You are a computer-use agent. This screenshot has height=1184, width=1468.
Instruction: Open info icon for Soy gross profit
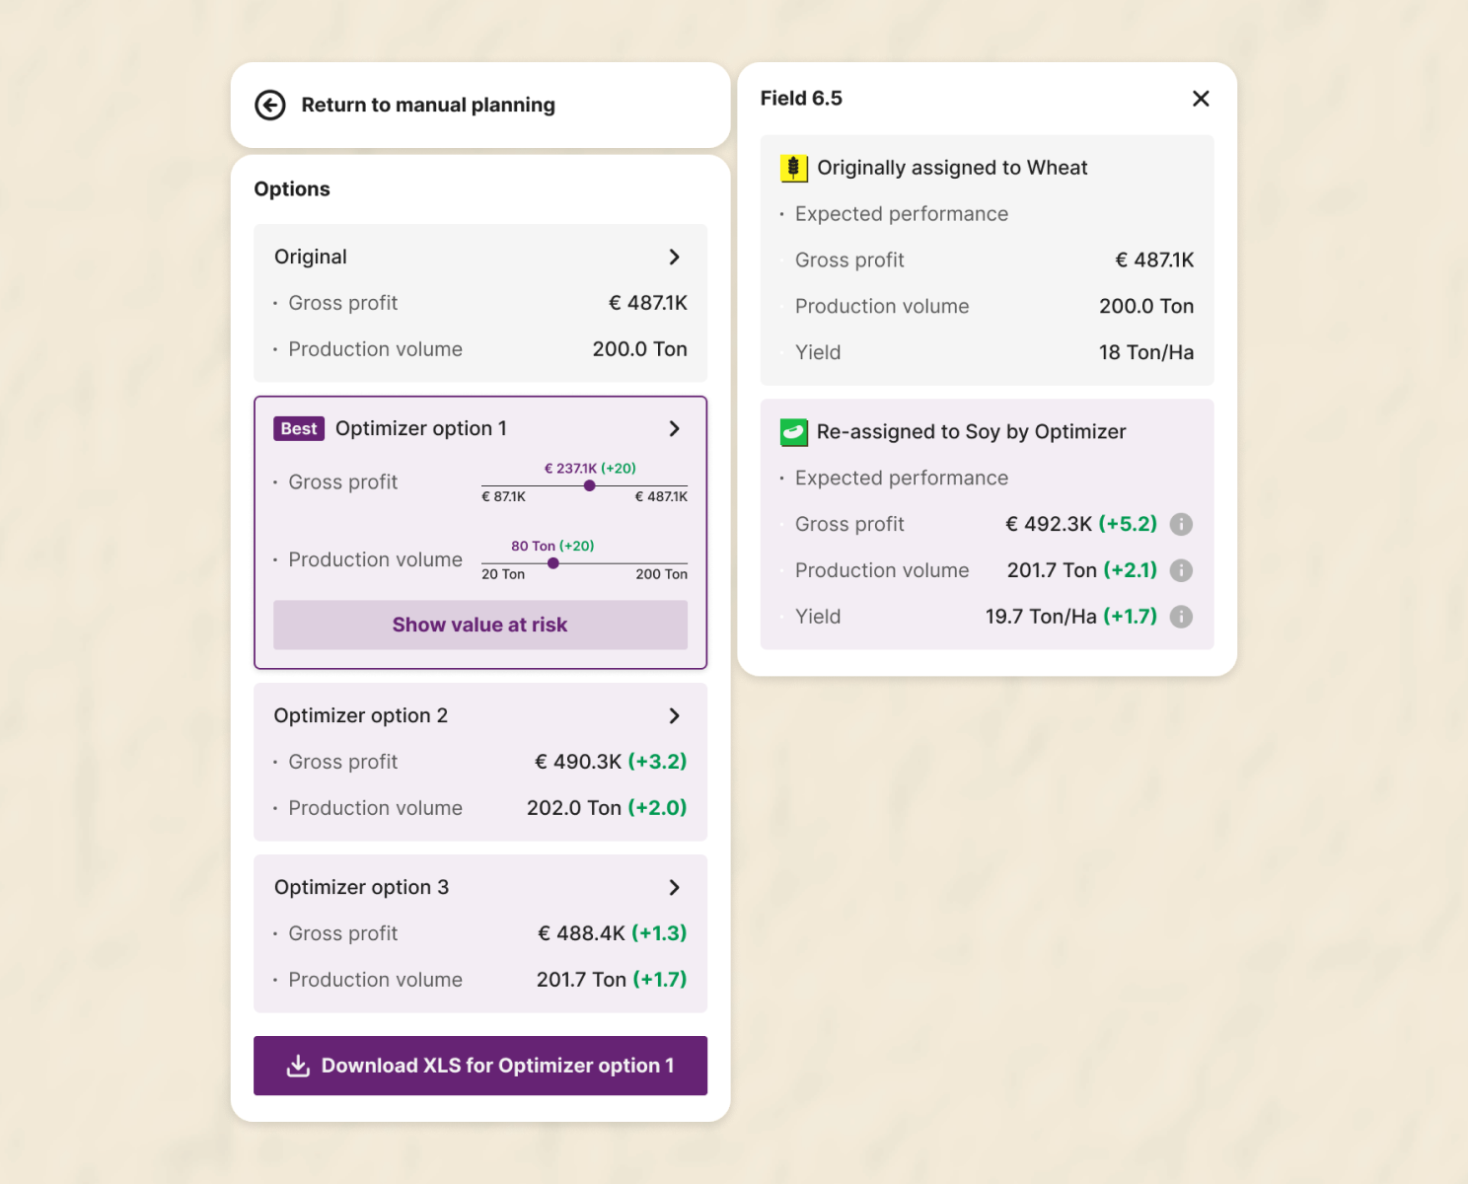pyautogui.click(x=1181, y=525)
